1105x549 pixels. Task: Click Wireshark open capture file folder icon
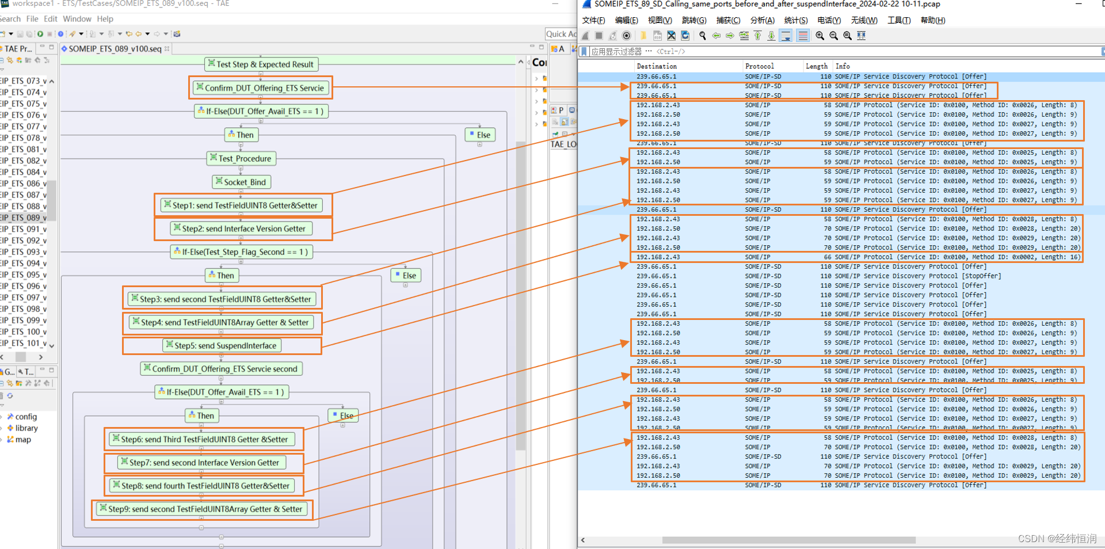coord(643,36)
